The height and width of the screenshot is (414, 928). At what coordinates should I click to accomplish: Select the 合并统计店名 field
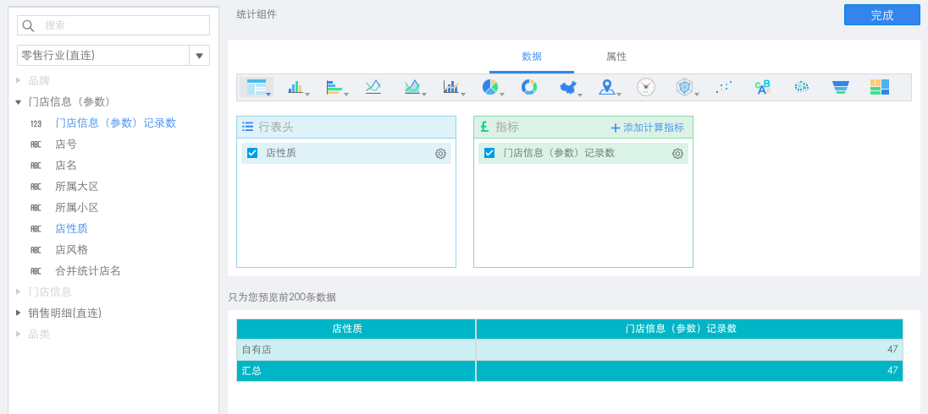87,270
